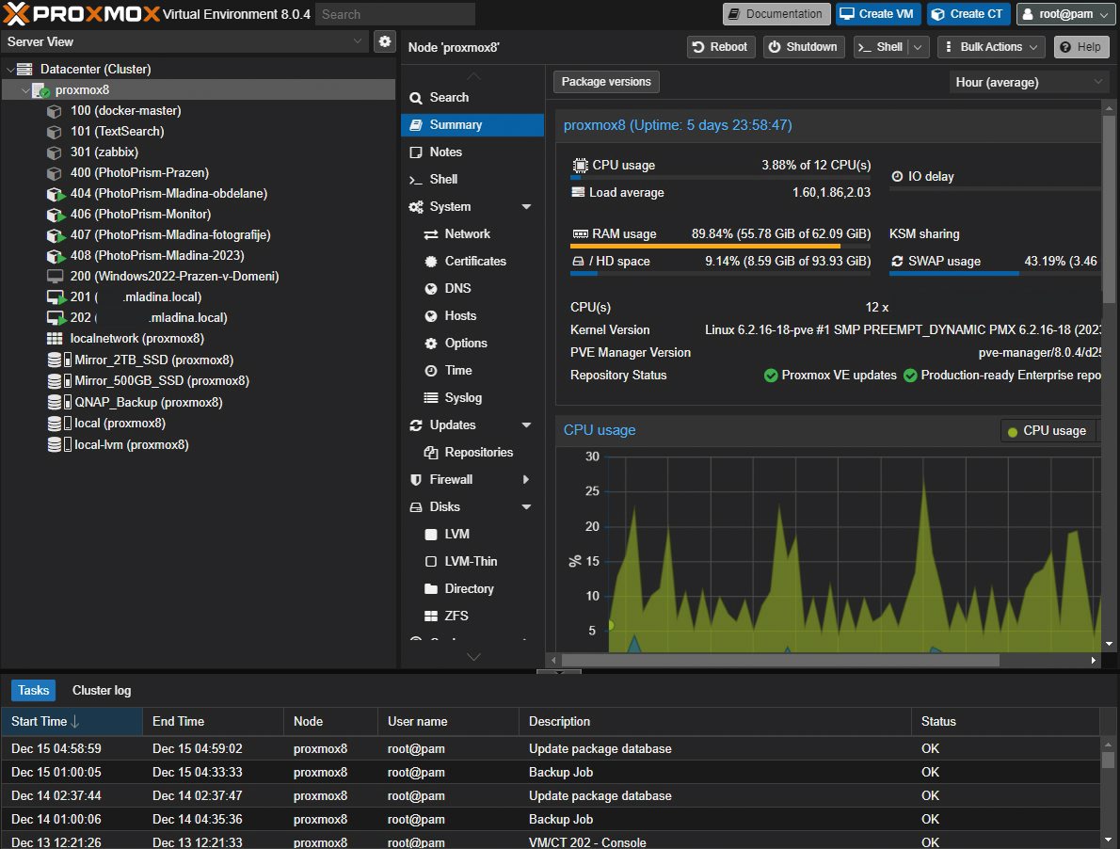1120x849 pixels.
Task: Switch to the Tasks tab
Action: (x=33, y=691)
